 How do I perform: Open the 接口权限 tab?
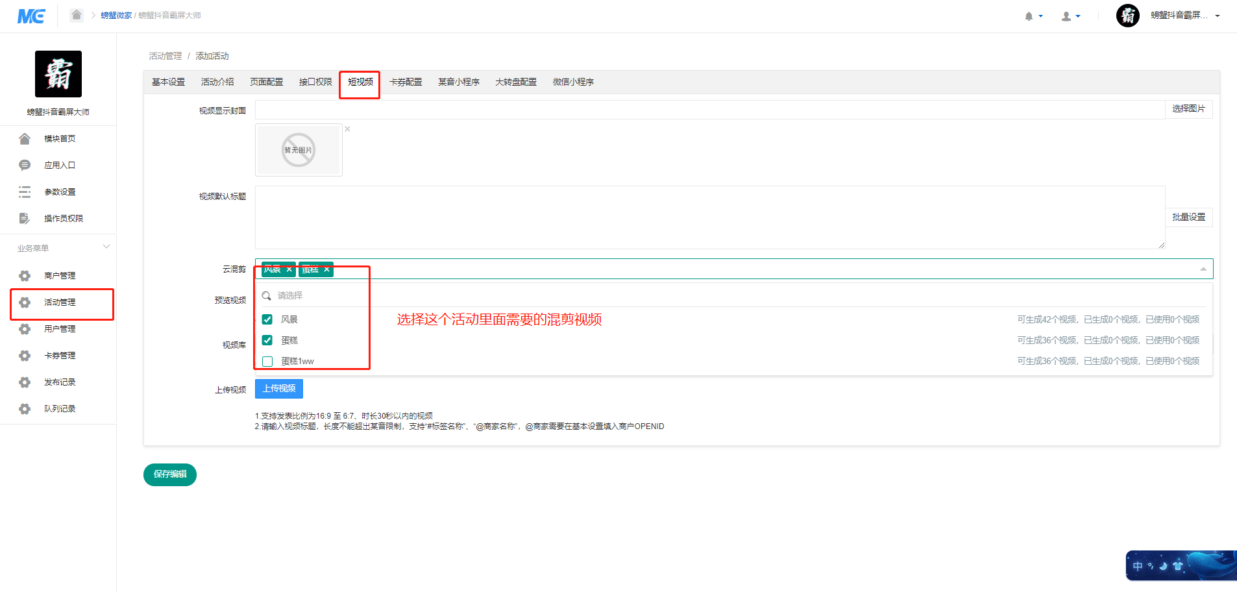[315, 82]
